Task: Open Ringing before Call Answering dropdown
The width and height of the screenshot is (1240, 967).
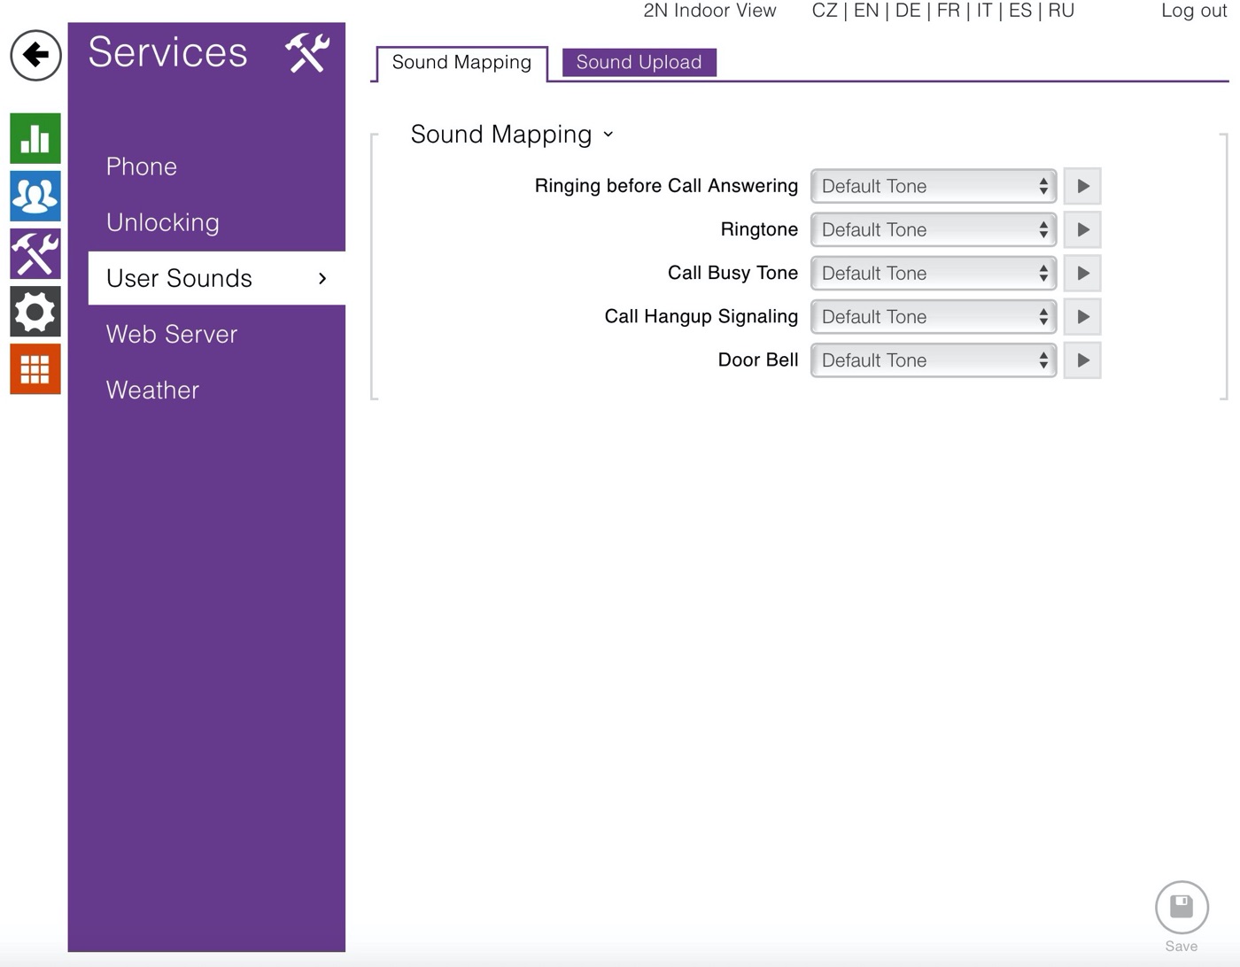Action: 934,186
